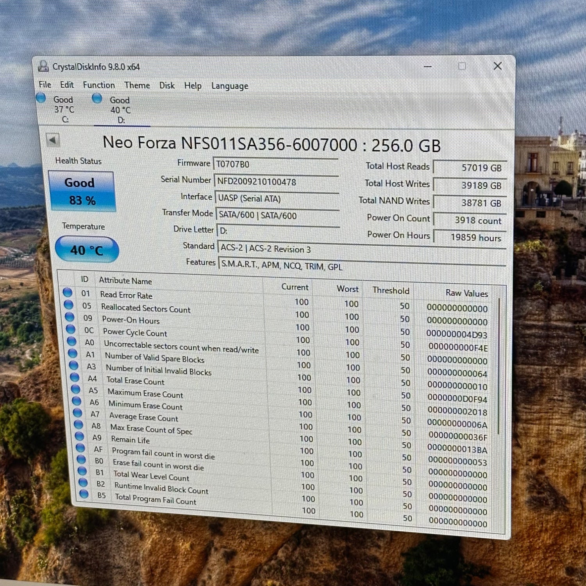Screen dimensions: 586x586
Task: Go to previous disk with the back arrow
Action: pos(52,139)
